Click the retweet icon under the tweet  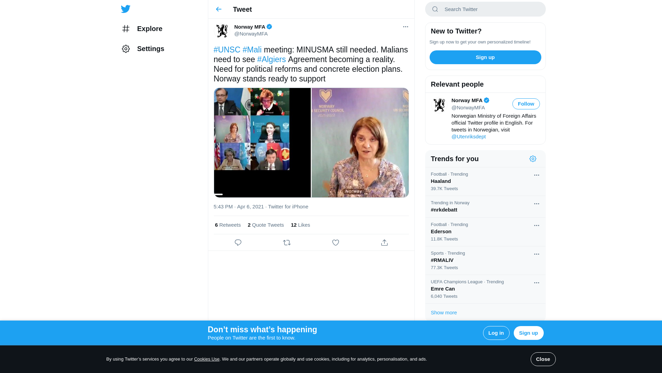click(x=287, y=243)
